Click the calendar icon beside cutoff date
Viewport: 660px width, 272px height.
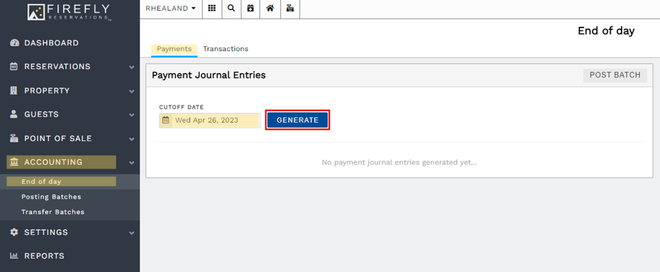(166, 120)
